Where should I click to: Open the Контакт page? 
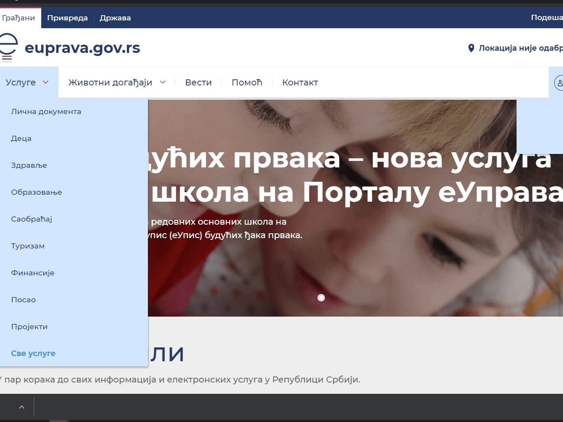(x=300, y=82)
